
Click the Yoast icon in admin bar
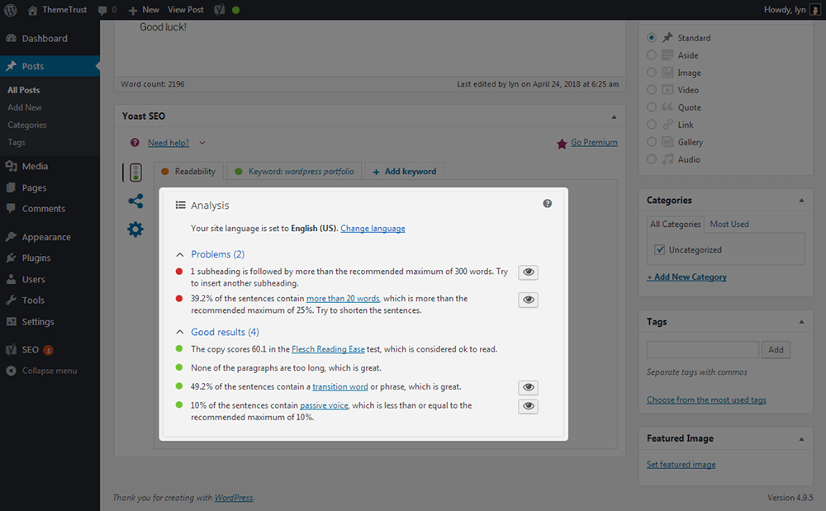pyautogui.click(x=221, y=10)
